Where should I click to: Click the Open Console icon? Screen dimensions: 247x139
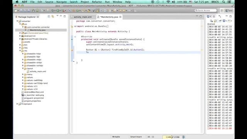[229, 21]
